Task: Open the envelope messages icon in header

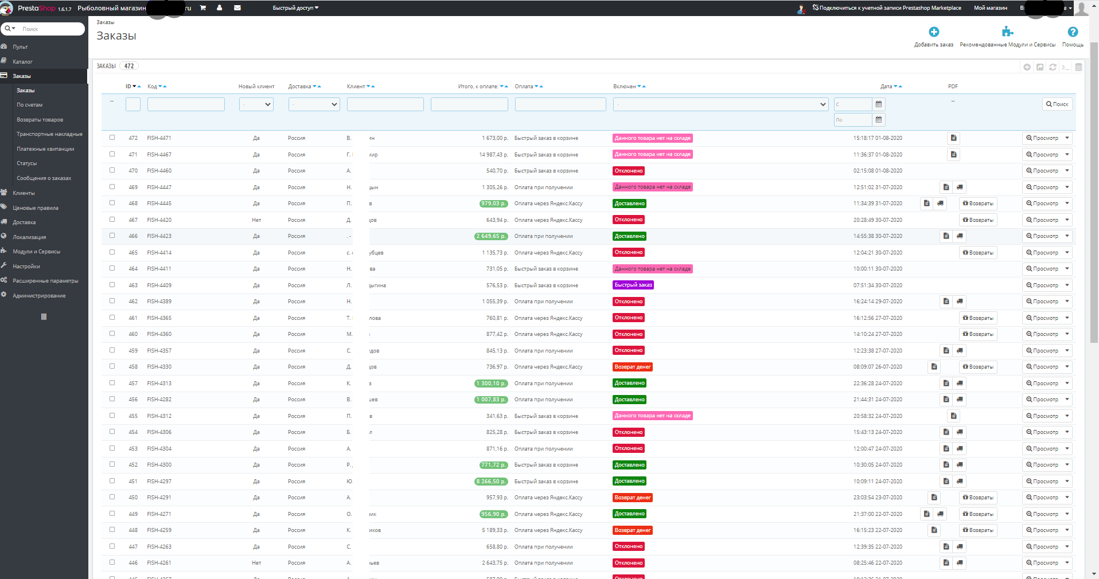Action: [237, 8]
